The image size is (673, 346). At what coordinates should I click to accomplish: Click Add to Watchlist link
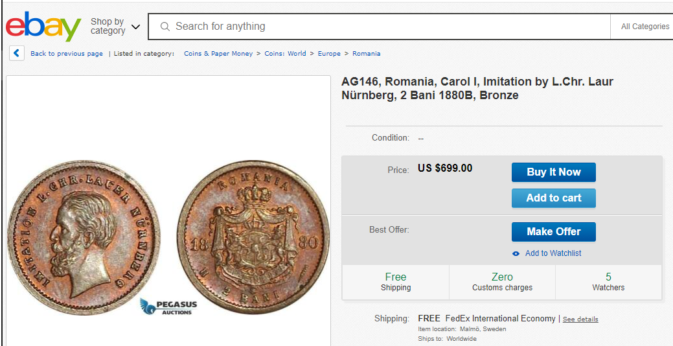click(553, 253)
